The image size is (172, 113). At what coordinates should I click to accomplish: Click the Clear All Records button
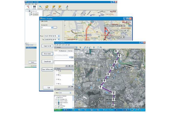(x=47, y=69)
